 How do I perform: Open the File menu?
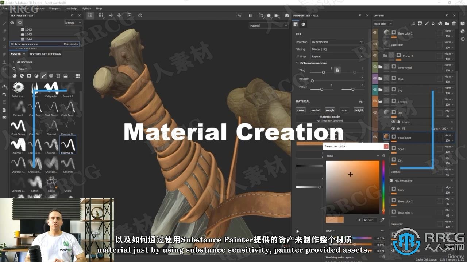click(5, 8)
